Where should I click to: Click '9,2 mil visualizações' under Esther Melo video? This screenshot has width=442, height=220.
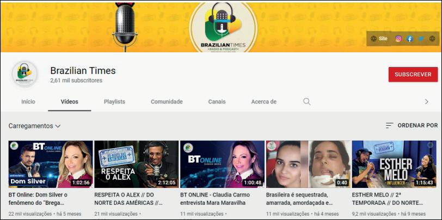point(374,214)
